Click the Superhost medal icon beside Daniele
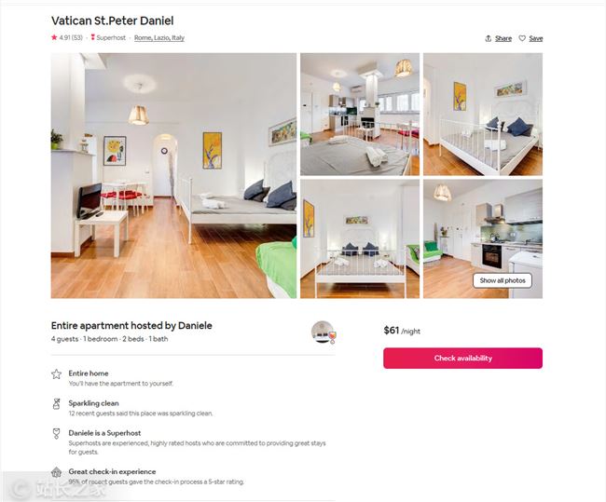 click(57, 433)
